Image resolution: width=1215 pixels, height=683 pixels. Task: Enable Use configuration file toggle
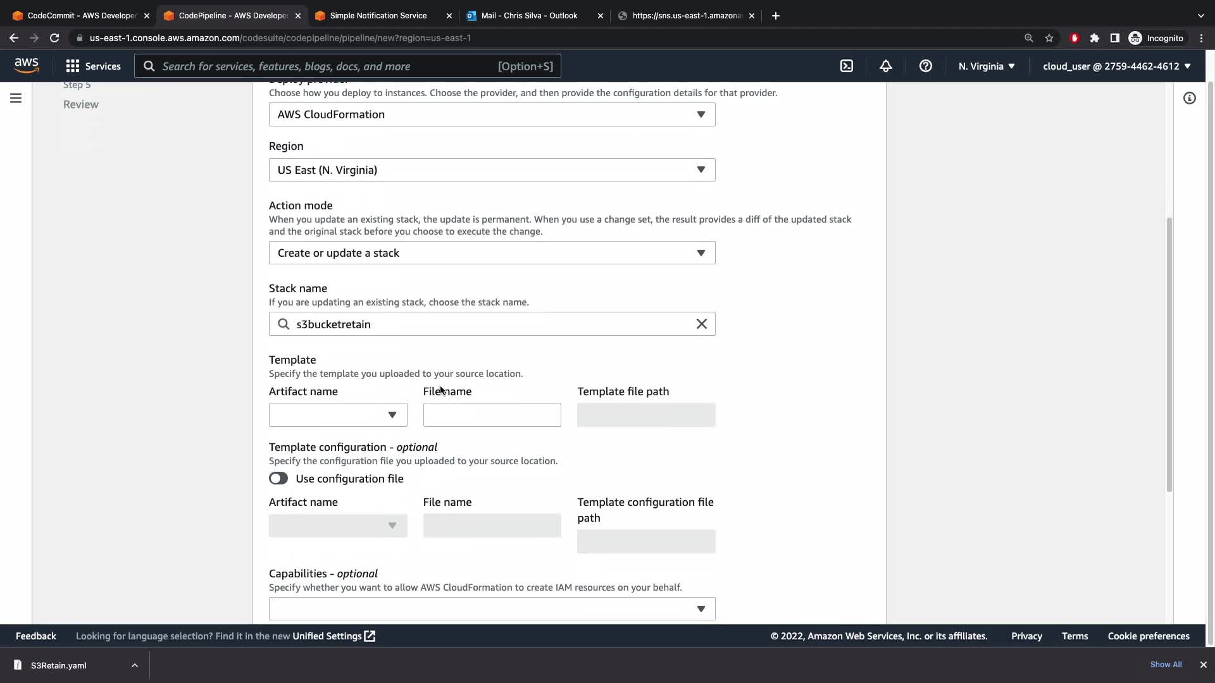(x=278, y=479)
